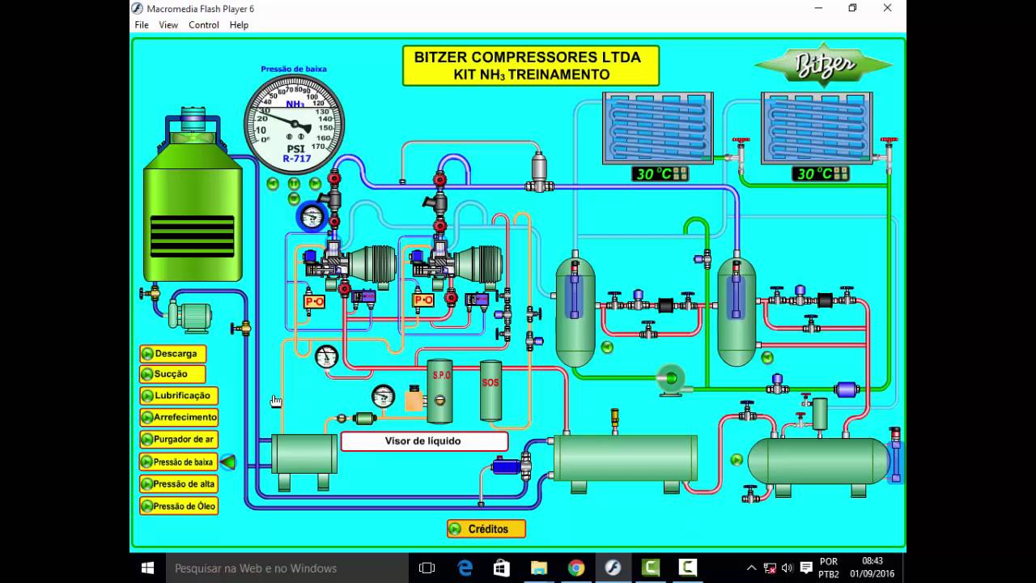Click the Pressão de baixa button
1036x583 pixels.
pos(179,462)
